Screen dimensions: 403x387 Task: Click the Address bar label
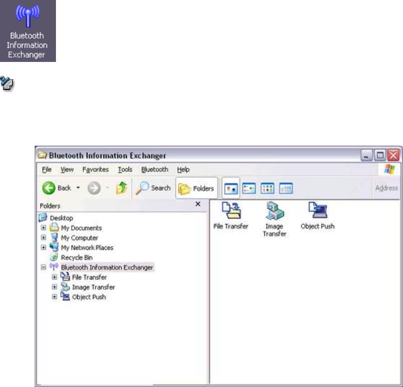(x=386, y=188)
